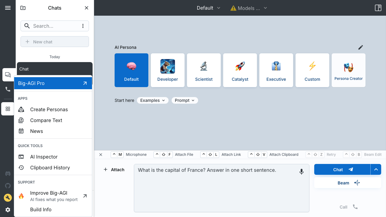Open News menu item
The image size is (386, 217).
point(53,131)
